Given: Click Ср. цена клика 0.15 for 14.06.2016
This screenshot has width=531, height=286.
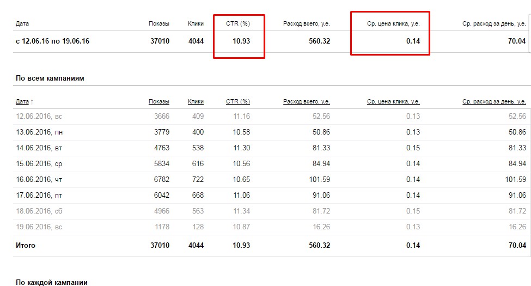Looking at the screenshot, I should 413,148.
